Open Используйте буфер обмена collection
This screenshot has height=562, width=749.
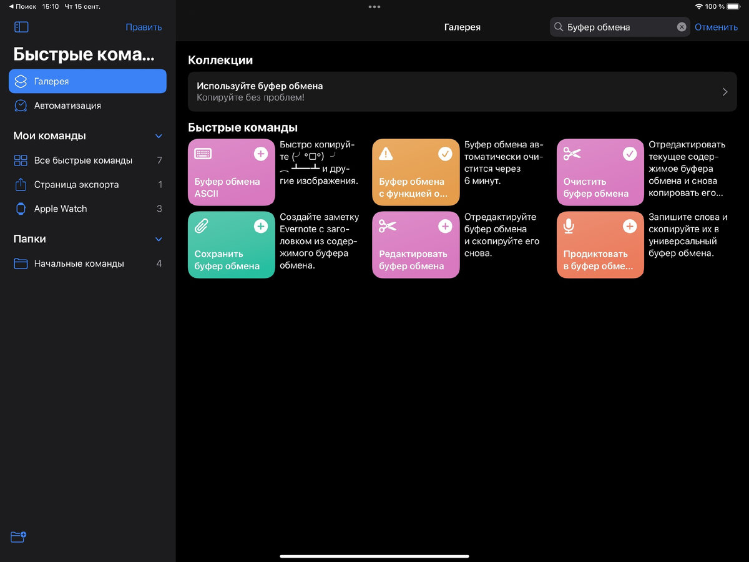[x=463, y=92]
